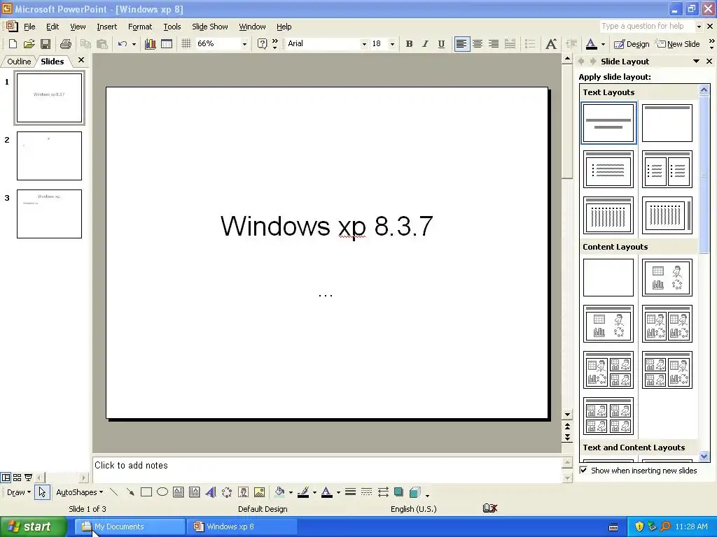Open the Line Style options
This screenshot has width=717, height=537.
[x=350, y=492]
